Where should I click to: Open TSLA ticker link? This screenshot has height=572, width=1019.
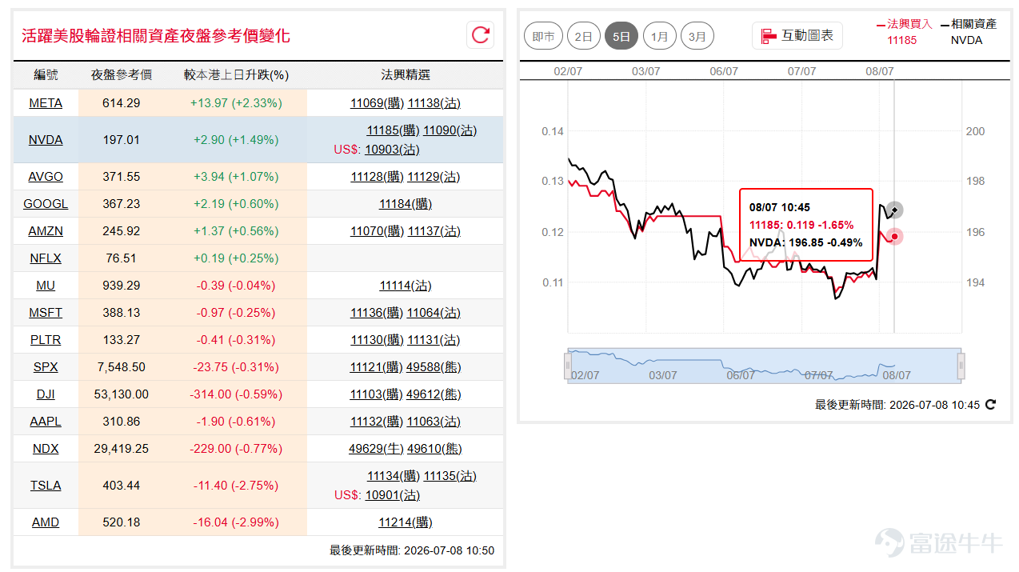pos(46,486)
